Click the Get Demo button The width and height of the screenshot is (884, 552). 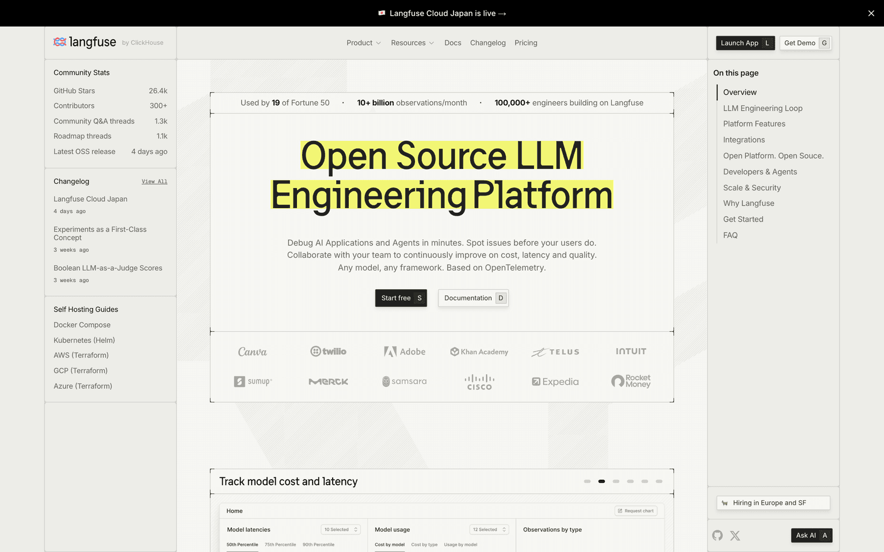(806, 43)
